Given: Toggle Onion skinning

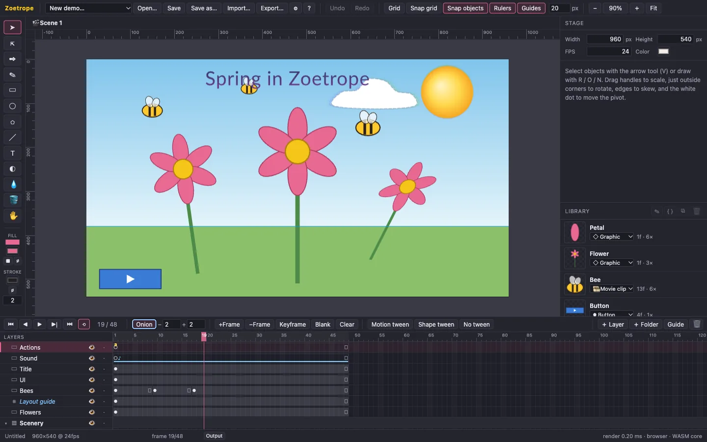Looking at the screenshot, I should 144,325.
